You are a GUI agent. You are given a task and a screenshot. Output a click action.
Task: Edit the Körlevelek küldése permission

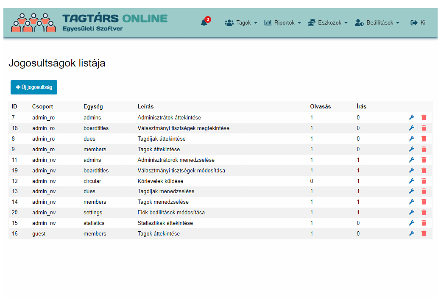[x=411, y=181]
